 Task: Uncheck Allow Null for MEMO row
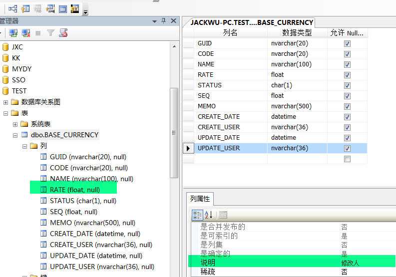(x=347, y=107)
